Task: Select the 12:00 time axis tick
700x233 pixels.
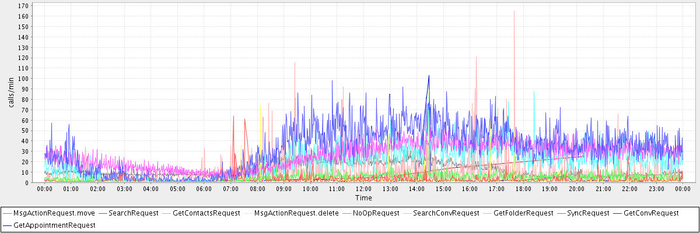Action: [363, 189]
